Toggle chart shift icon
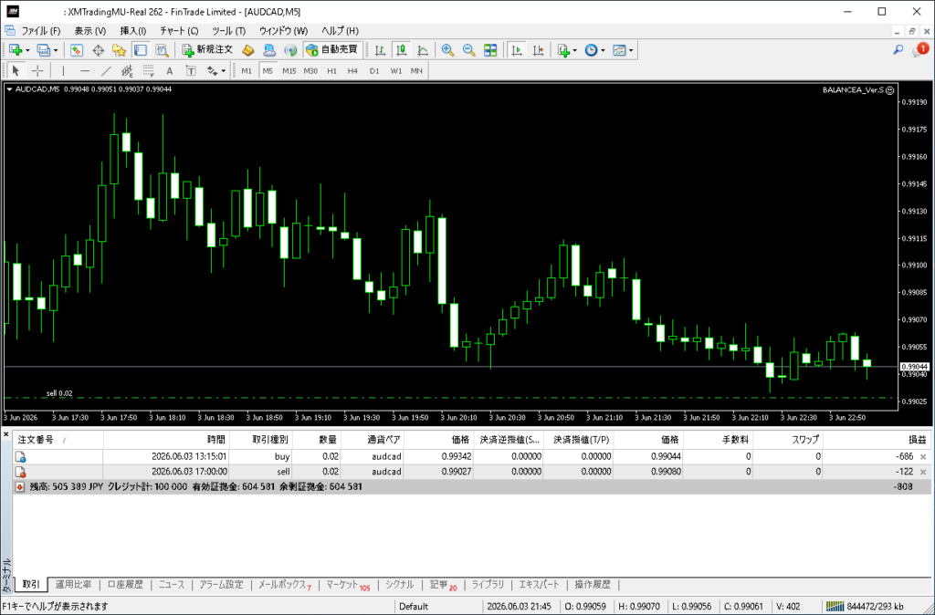 point(539,51)
